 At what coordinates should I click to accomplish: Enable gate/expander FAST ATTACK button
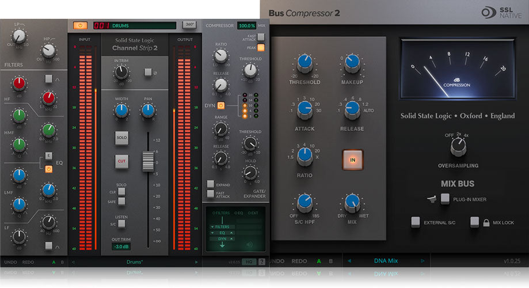[211, 194]
